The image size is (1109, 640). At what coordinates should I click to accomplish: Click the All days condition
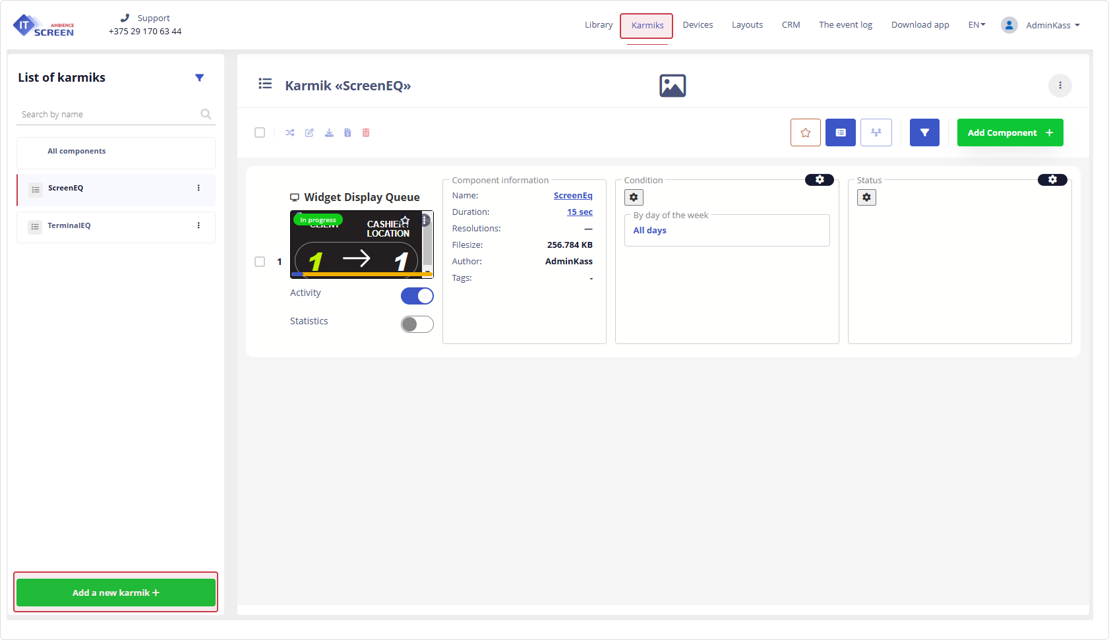point(650,231)
